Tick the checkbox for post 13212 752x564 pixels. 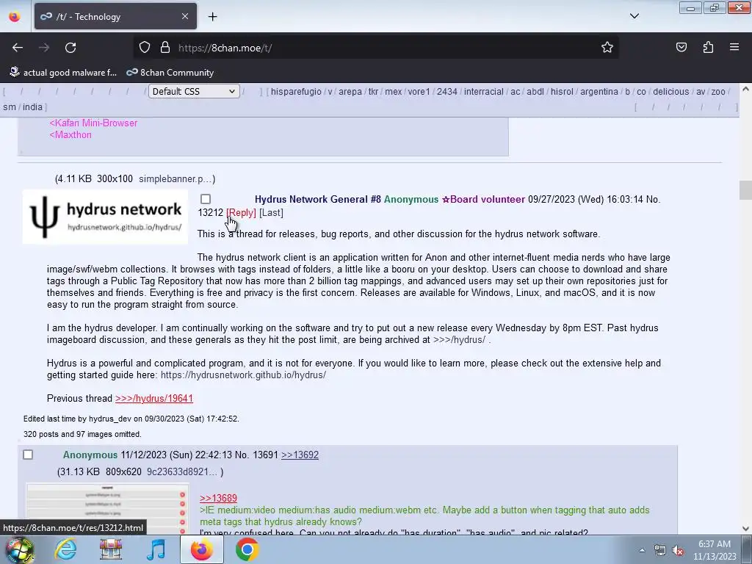206,199
